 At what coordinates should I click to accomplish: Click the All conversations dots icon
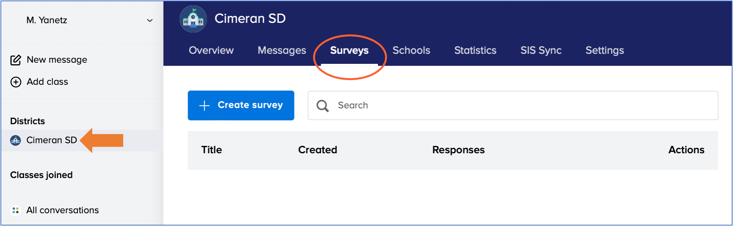click(x=15, y=210)
